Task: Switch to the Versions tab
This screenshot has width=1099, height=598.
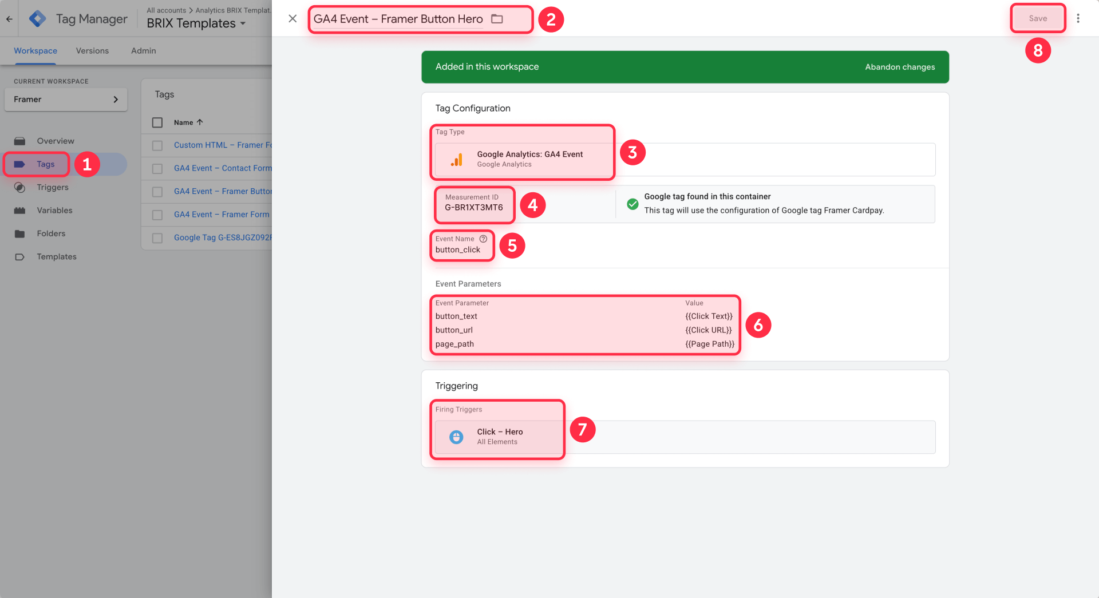Action: pyautogui.click(x=92, y=51)
